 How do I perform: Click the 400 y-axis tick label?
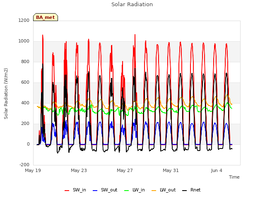point(25,103)
